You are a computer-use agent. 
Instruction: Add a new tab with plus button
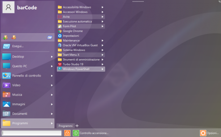pyautogui.click(x=77, y=126)
